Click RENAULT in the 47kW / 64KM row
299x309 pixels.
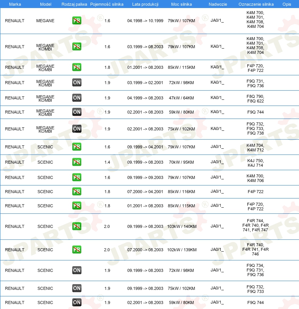pos(15,98)
